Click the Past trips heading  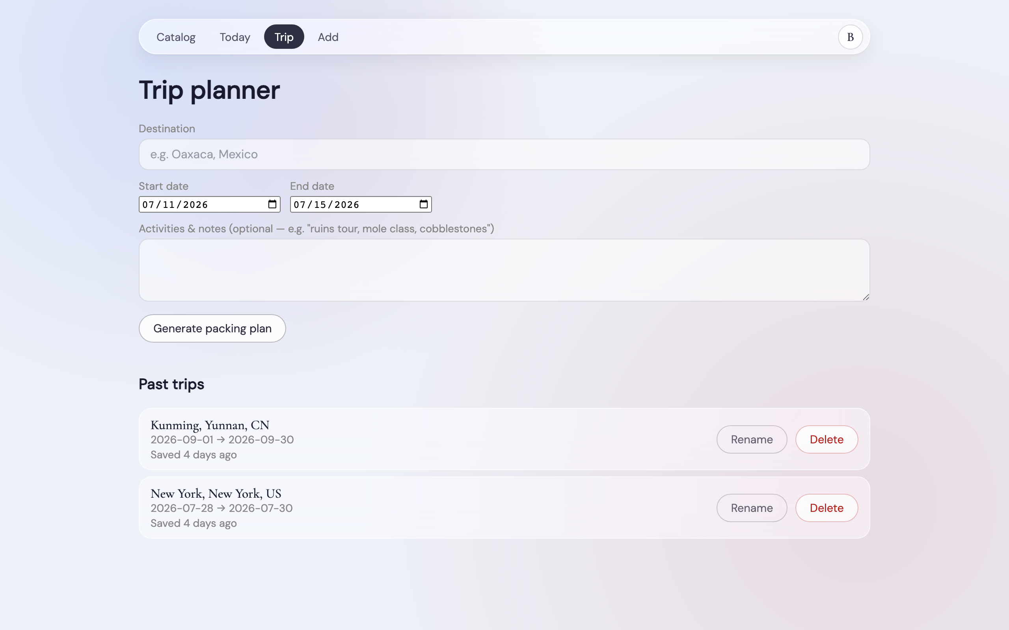click(x=171, y=384)
